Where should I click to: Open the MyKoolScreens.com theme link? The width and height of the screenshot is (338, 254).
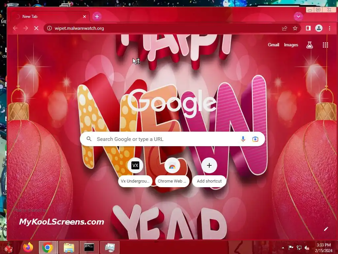pyautogui.click(x=62, y=222)
